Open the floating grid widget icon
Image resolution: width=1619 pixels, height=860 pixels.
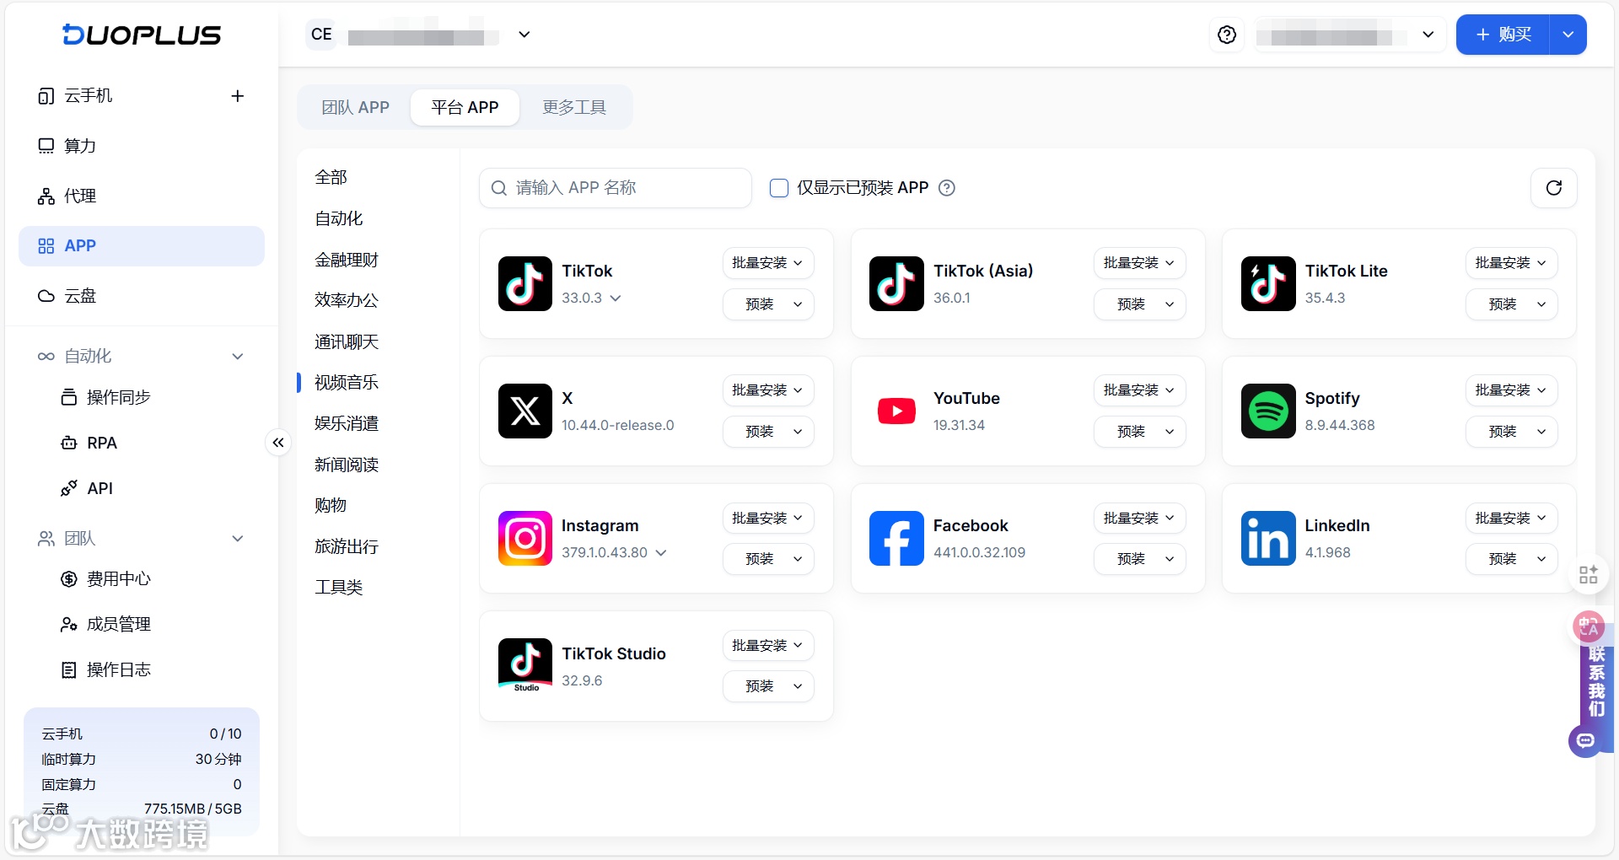click(x=1589, y=575)
